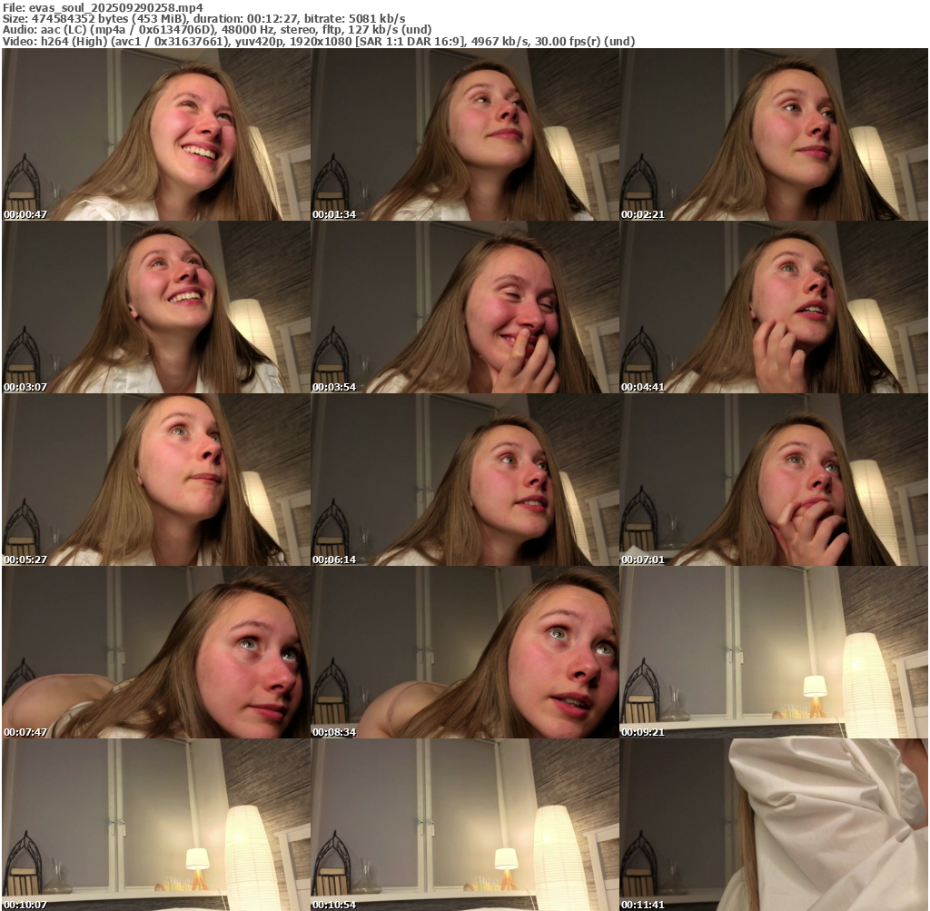Open the thumbnail at 00:01:34
The height and width of the screenshot is (911, 930).
click(x=465, y=134)
